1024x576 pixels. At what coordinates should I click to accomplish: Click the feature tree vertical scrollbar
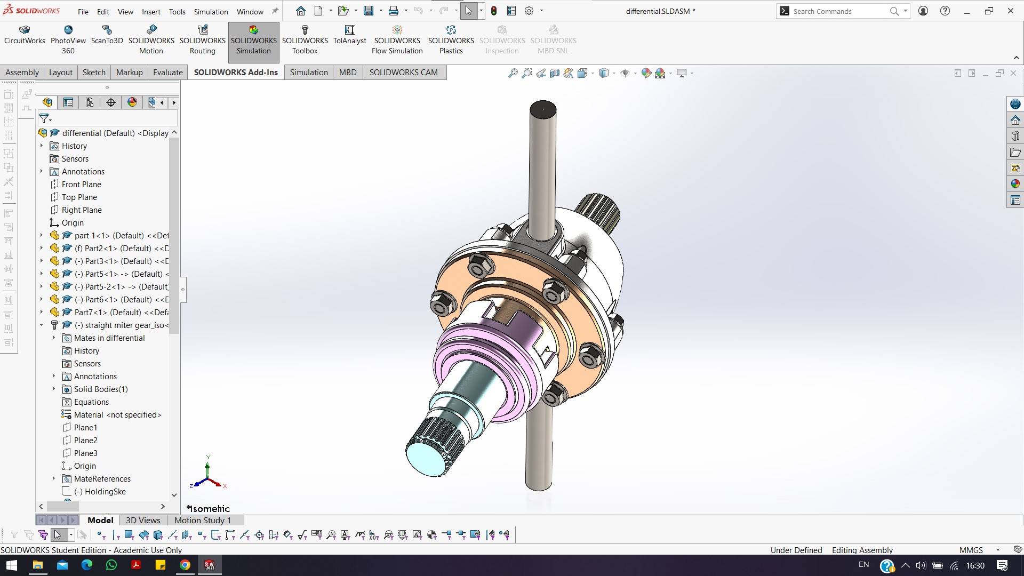coord(174,236)
